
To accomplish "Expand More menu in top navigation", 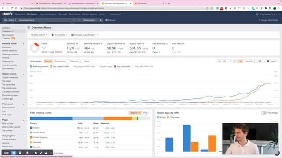I will point(102,14).
